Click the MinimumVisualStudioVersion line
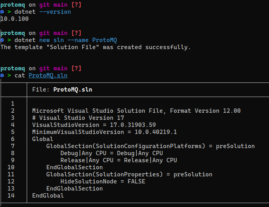Viewport: 269px width, 207px height. tap(104, 132)
